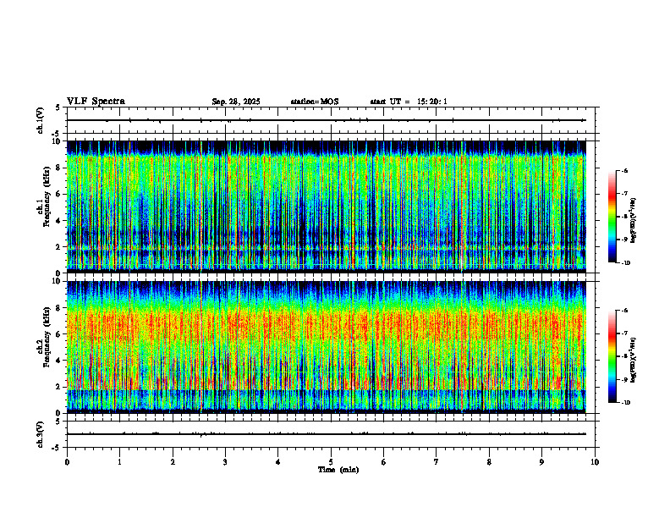Image resolution: width=670 pixels, height=518 pixels.
Task: Click the 'Time (min)' axis label
Action: point(338,470)
